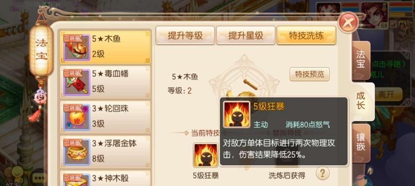Image resolution: width=415 pixels, height=186 pixels.
Task: Tap the 5级狂暴 current skill icon
Action: [x=206, y=155]
